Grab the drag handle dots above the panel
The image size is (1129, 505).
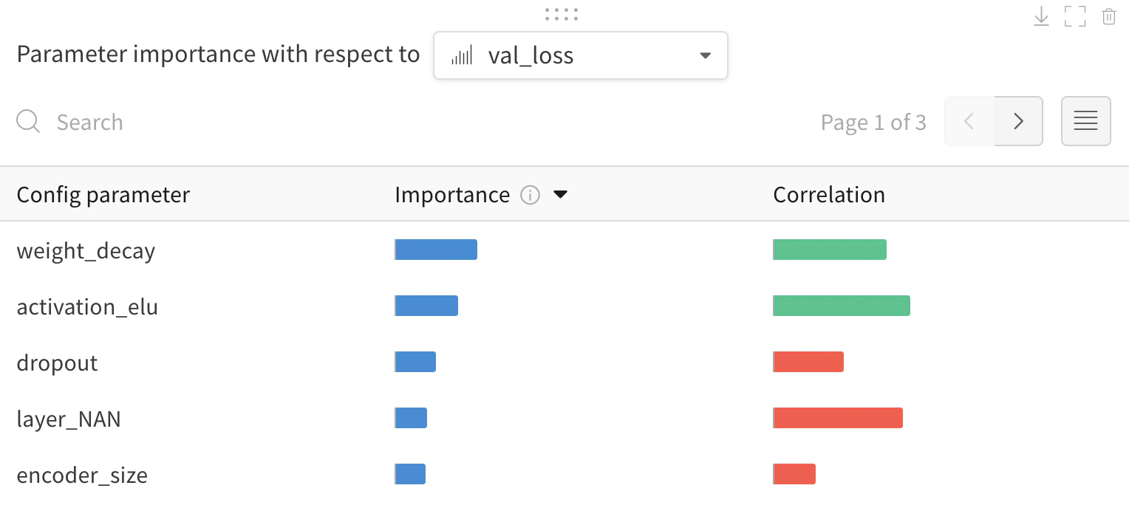tap(561, 13)
